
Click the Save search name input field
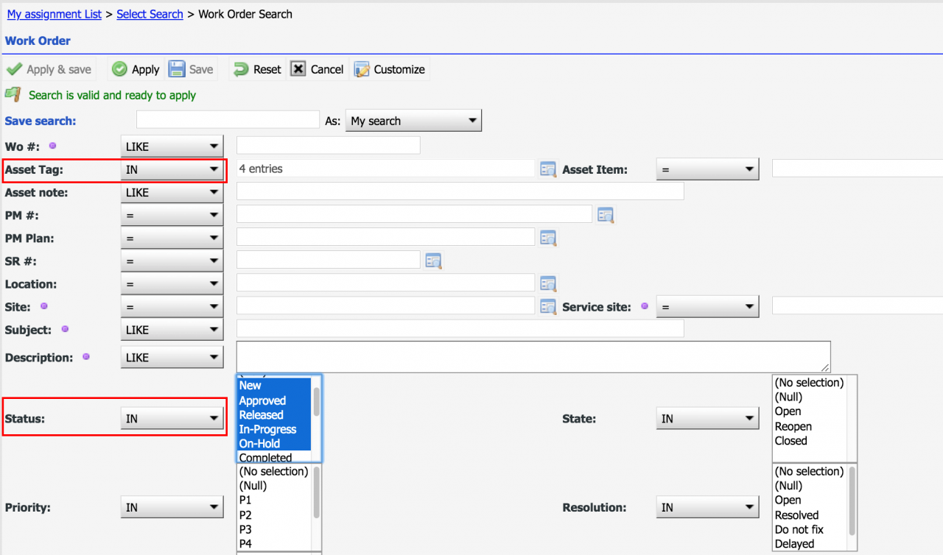[x=228, y=119]
